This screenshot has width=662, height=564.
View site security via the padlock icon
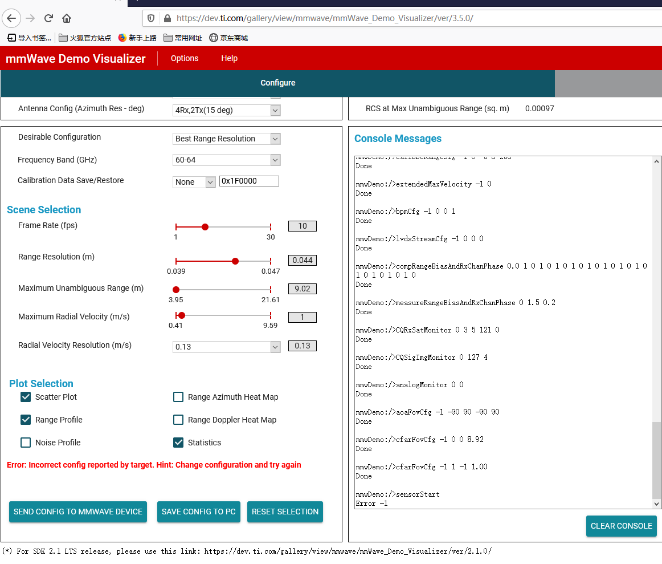(167, 18)
